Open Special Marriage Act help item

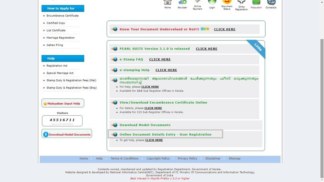(x=60, y=73)
